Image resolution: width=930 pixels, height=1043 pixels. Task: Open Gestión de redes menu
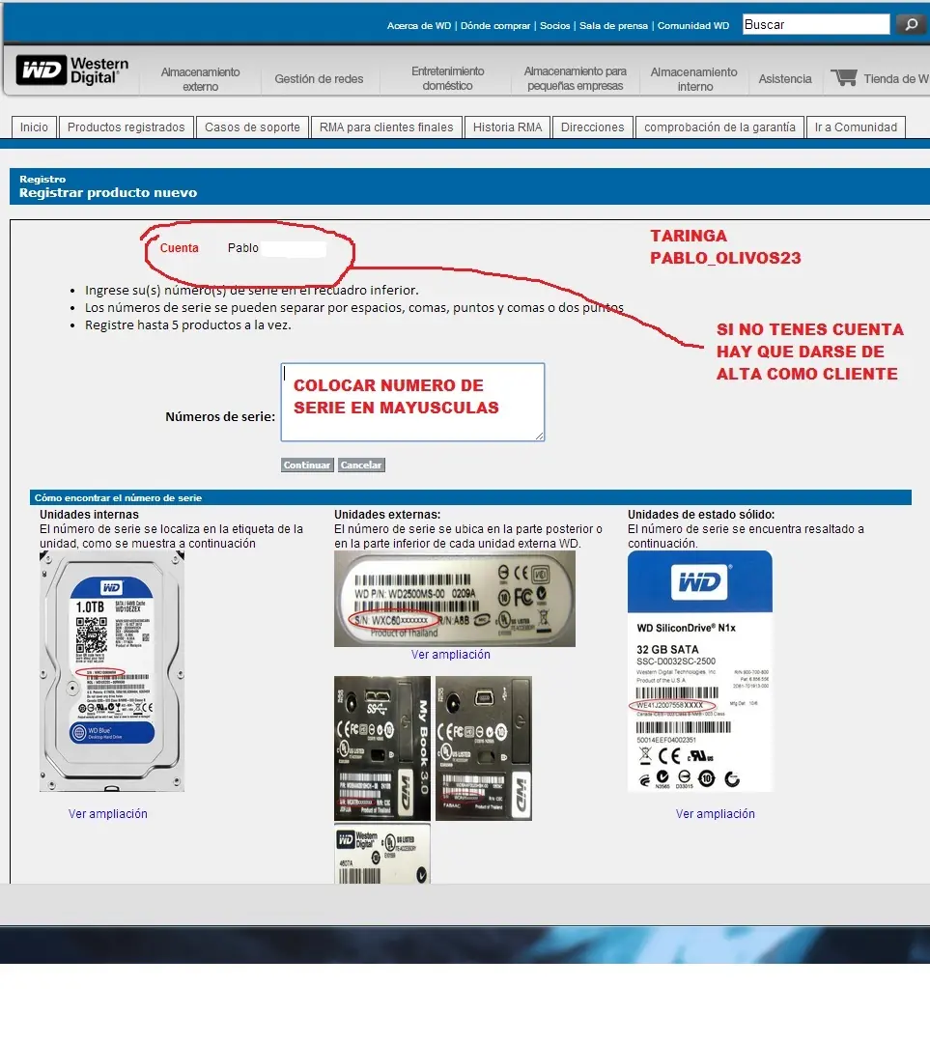[x=319, y=78]
